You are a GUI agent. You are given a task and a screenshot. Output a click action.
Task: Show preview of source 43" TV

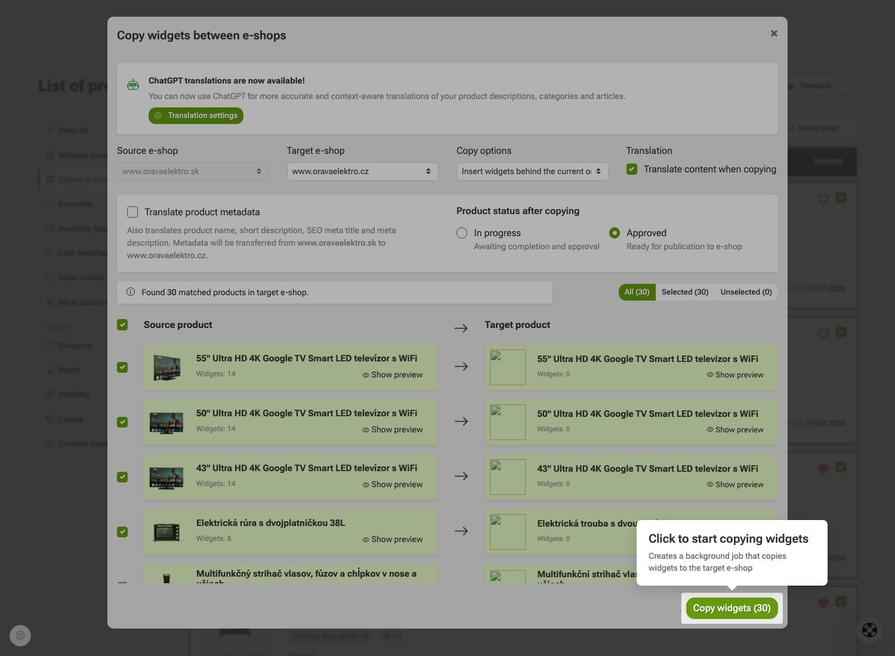pos(393,484)
